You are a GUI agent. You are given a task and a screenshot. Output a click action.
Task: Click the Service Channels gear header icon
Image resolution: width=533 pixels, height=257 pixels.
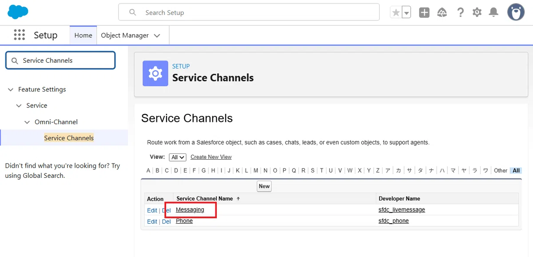point(155,73)
